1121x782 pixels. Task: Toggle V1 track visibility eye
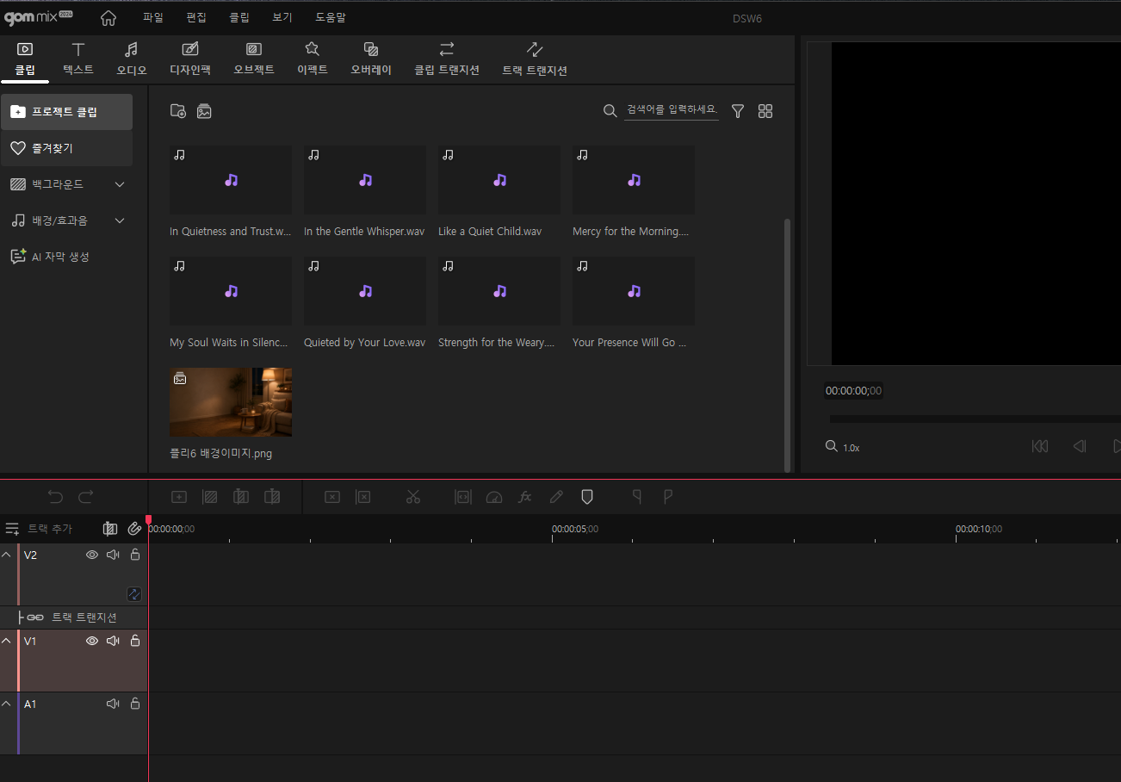(92, 641)
